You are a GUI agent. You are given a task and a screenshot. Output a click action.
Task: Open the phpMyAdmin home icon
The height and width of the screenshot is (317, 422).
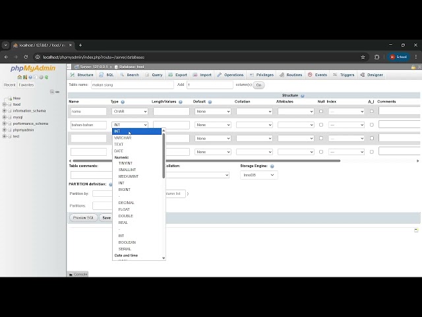(x=19, y=77)
